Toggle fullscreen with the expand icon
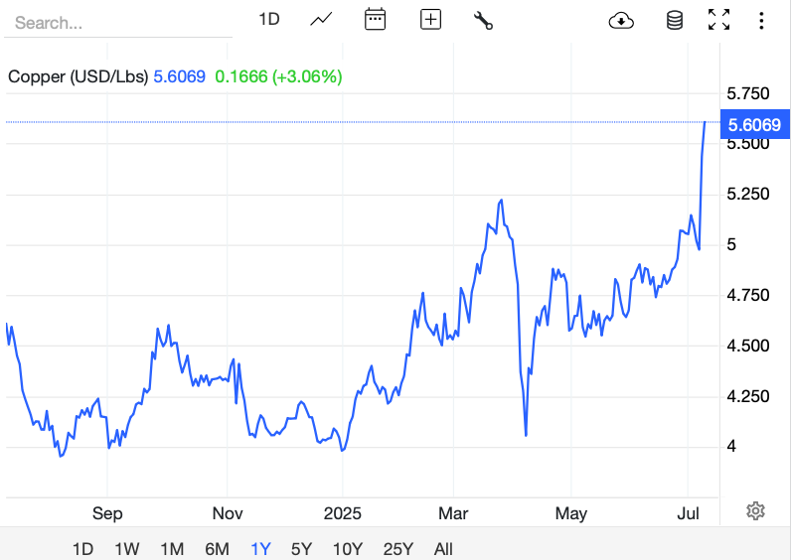The image size is (791, 560). (x=718, y=20)
